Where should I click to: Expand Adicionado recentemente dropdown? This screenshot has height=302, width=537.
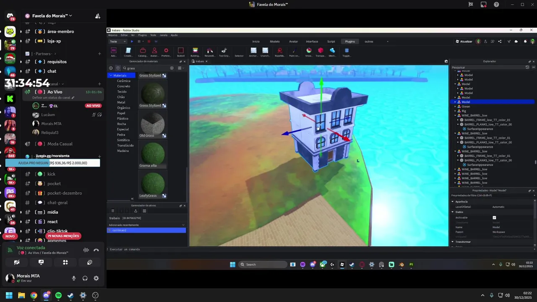(x=183, y=225)
